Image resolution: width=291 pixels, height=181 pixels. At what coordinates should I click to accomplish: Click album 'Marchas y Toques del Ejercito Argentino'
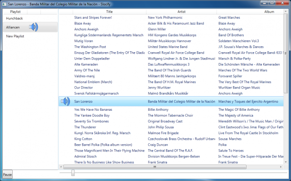pos(248,102)
